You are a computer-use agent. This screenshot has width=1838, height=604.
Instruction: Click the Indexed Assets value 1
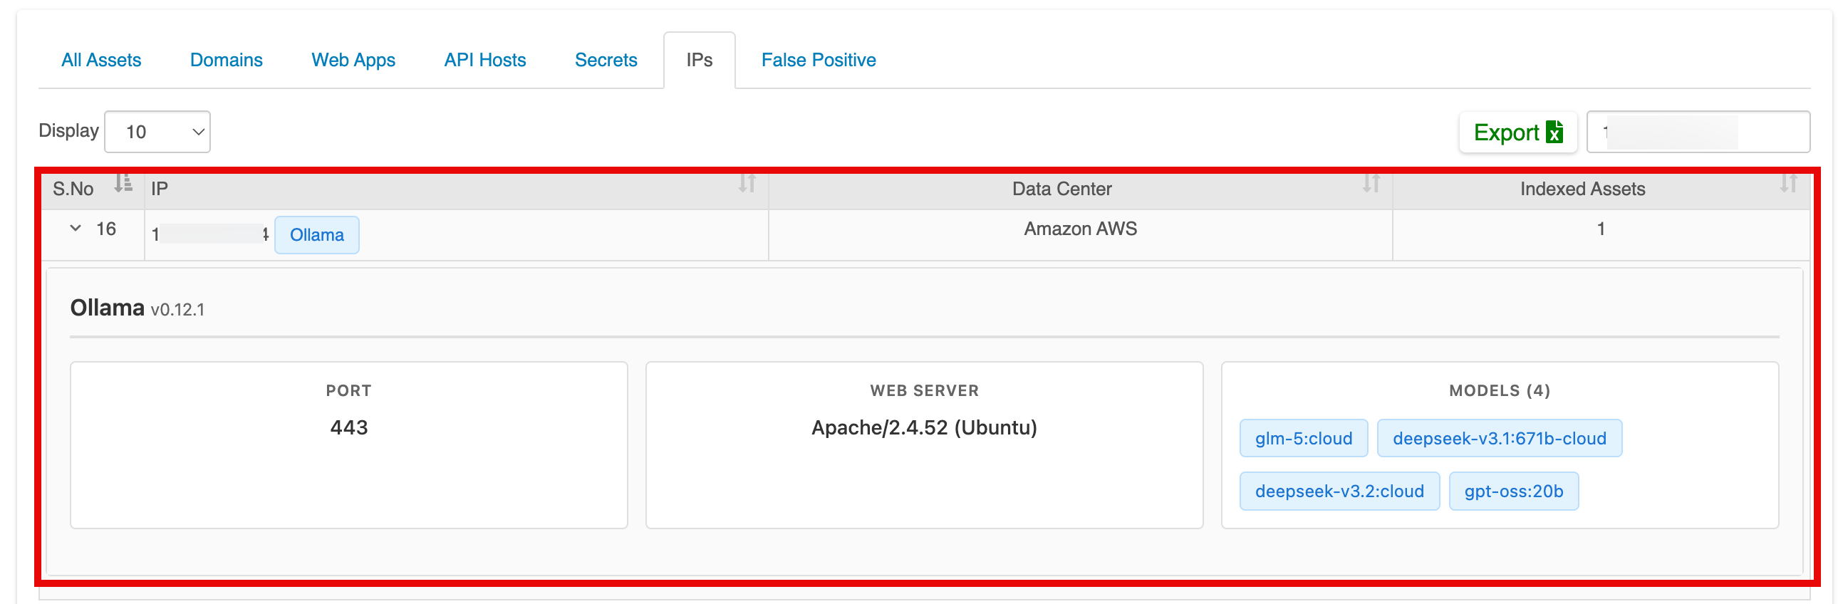point(1600,228)
